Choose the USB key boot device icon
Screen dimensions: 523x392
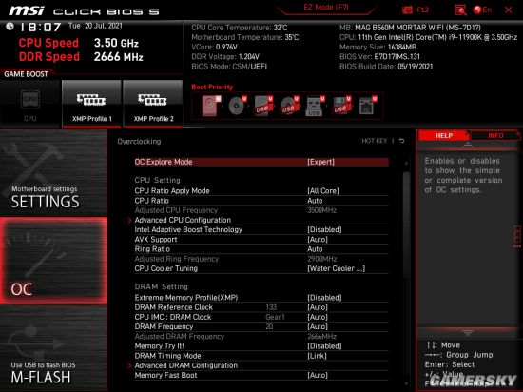click(x=314, y=106)
